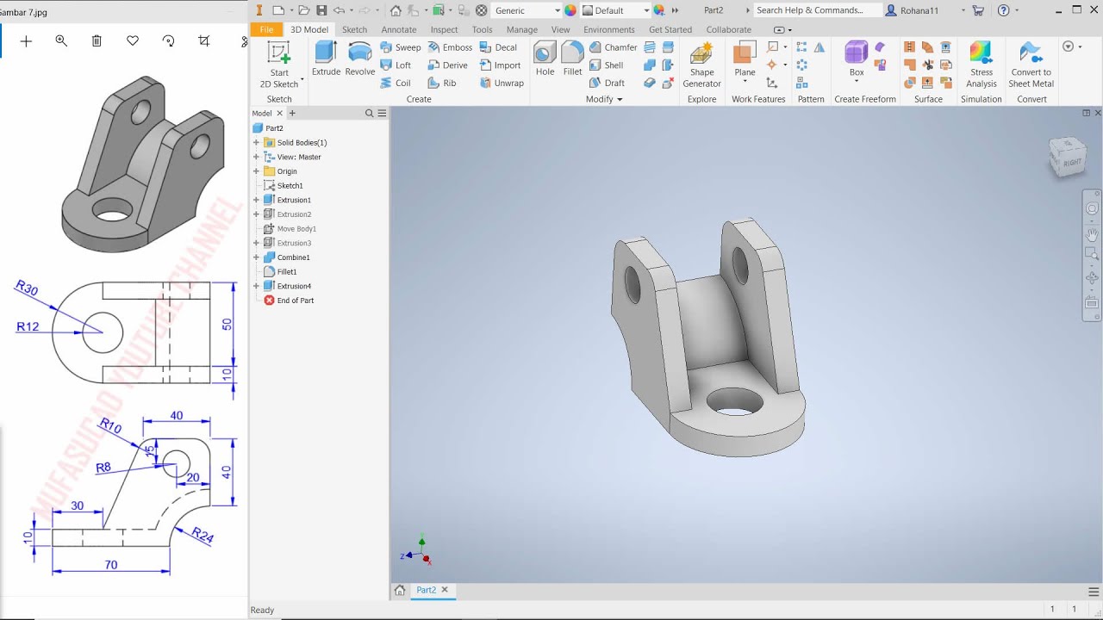Click in Search Help & Commands field
This screenshot has width=1103, height=620.
[817, 10]
